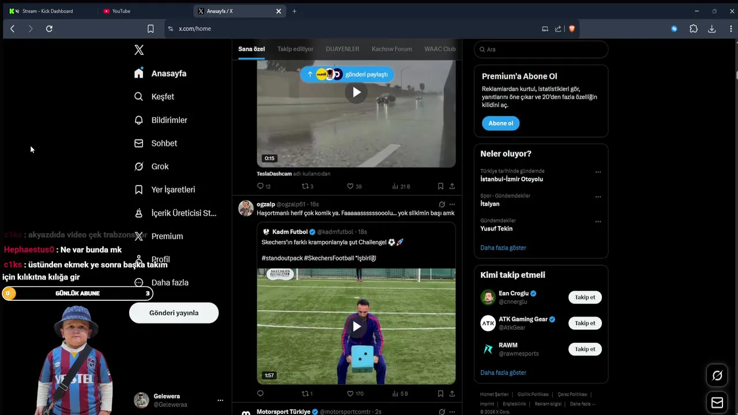The height and width of the screenshot is (415, 738).
Task: Open Gelewera account options menu
Action: click(x=220, y=400)
